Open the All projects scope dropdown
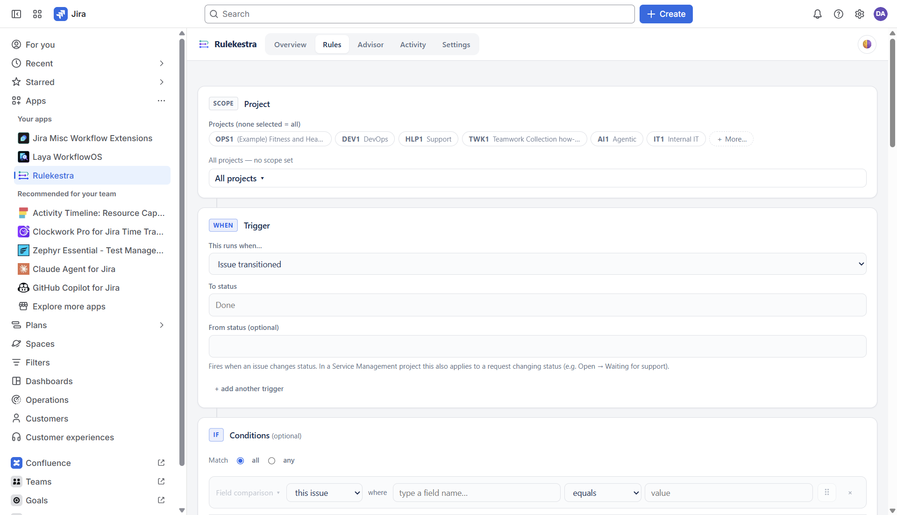Viewport: 897px width, 515px height. point(537,179)
